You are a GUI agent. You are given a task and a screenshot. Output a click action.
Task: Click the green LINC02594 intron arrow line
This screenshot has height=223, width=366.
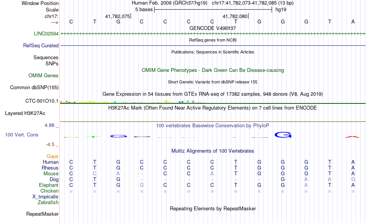point(213,34)
